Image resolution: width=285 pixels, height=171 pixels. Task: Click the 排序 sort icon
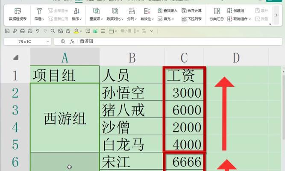pyautogui.click(x=76, y=11)
